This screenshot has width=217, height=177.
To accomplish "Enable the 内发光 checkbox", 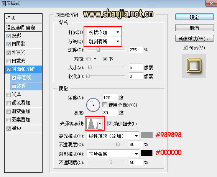I will tap(8, 61).
